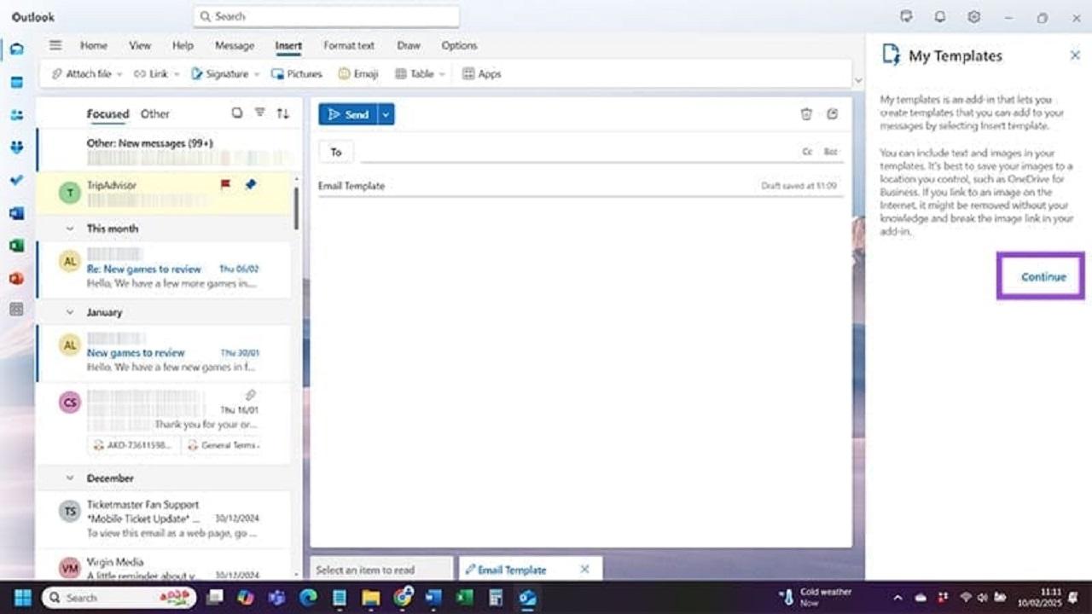Viewport: 1092px width, 614px height.
Task: Click Continue in My Templates pane
Action: (1043, 277)
